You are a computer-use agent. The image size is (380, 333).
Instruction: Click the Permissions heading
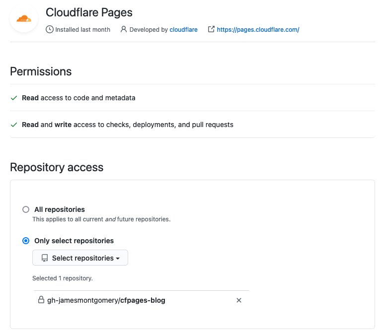(x=41, y=71)
